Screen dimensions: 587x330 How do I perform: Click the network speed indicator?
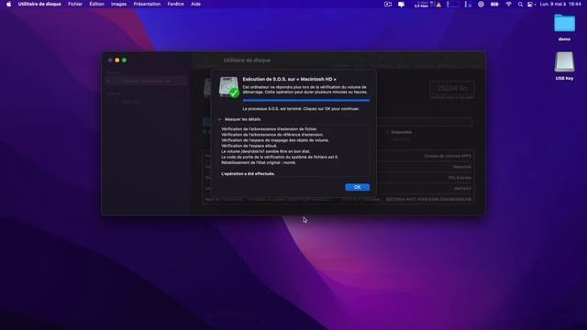tap(421, 4)
